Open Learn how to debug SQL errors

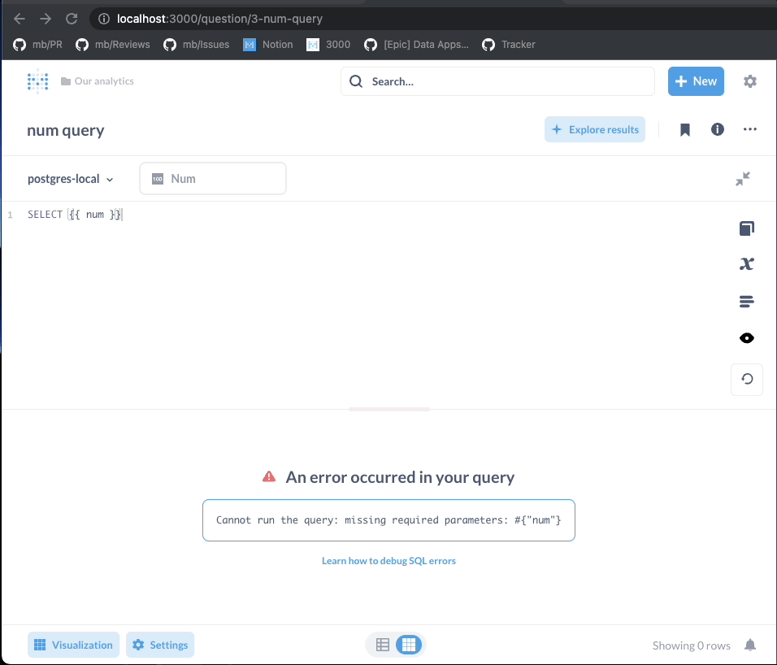coord(388,560)
